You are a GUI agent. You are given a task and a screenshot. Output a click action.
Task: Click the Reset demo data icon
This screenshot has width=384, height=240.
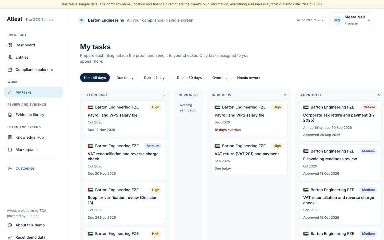10,237
